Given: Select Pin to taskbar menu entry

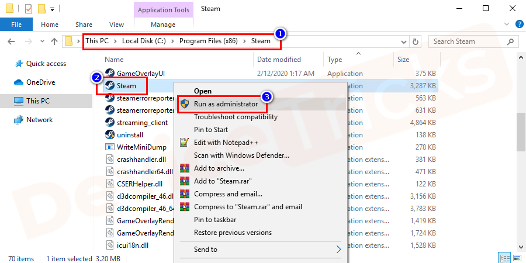Looking at the screenshot, I should 215,220.
